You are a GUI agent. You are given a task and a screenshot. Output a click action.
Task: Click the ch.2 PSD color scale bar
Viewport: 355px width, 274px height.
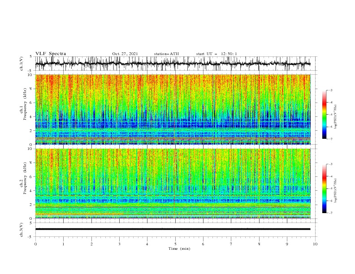pyautogui.click(x=324, y=188)
